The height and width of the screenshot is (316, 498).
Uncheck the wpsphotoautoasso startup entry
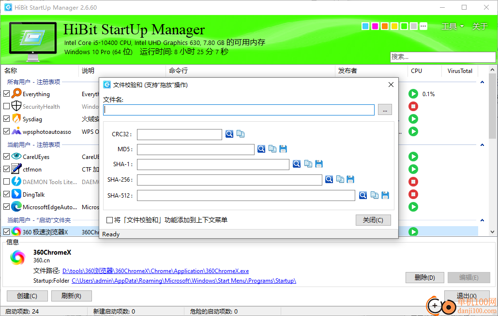point(6,131)
